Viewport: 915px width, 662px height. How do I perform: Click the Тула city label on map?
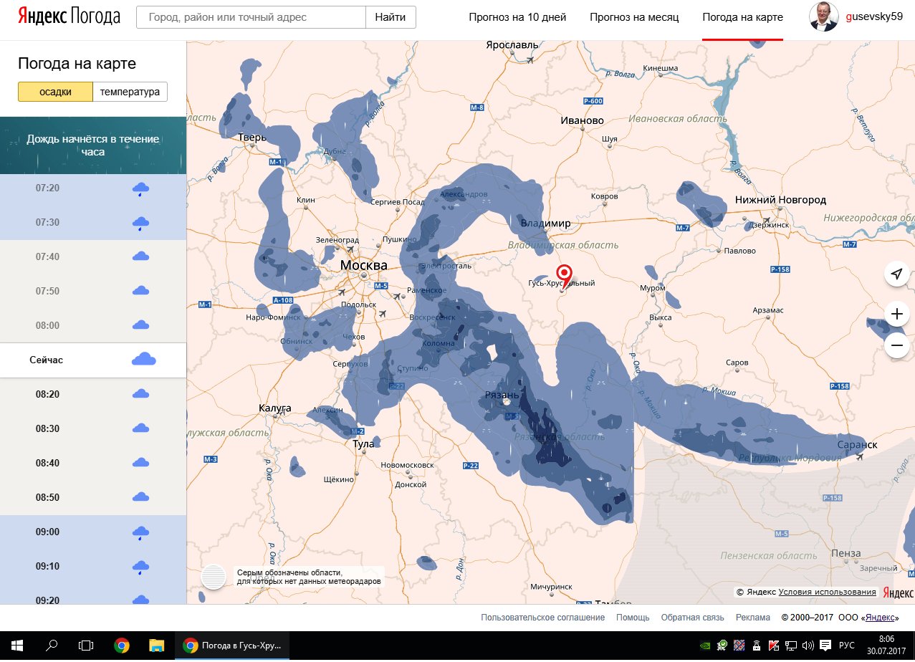[x=363, y=444]
